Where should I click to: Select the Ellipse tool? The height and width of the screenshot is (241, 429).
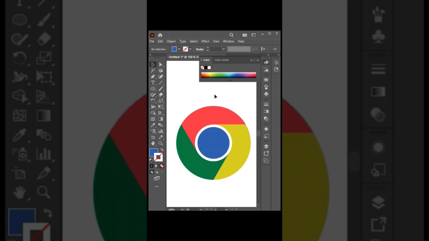click(x=153, y=89)
